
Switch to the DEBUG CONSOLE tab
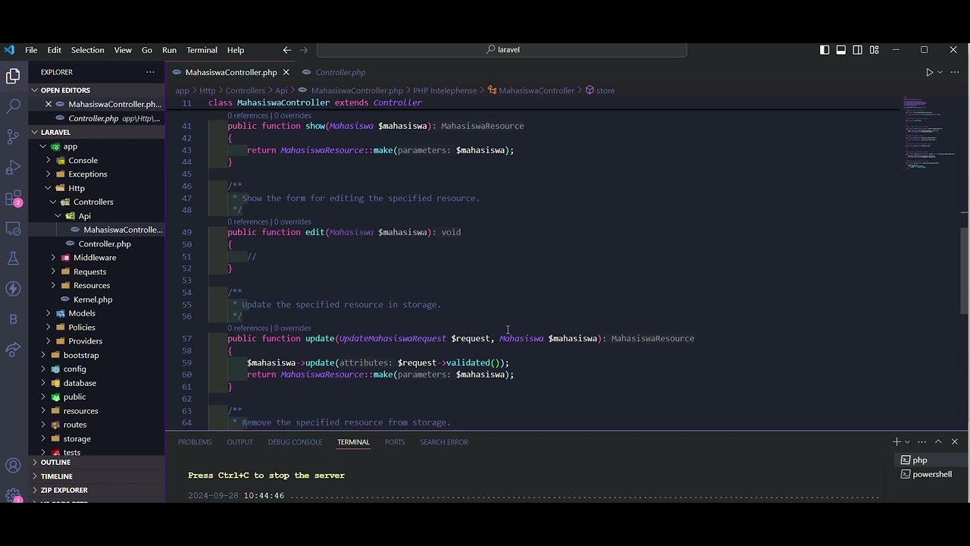point(295,442)
